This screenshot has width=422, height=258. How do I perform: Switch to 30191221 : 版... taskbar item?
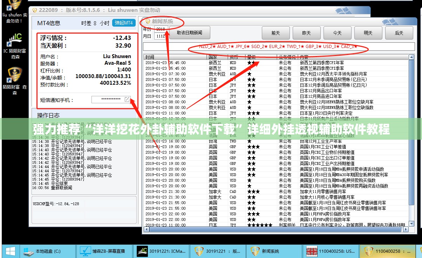point(219,251)
